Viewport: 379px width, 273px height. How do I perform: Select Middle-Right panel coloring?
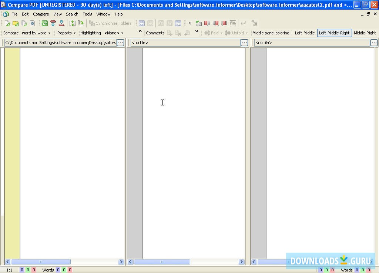(x=365, y=33)
